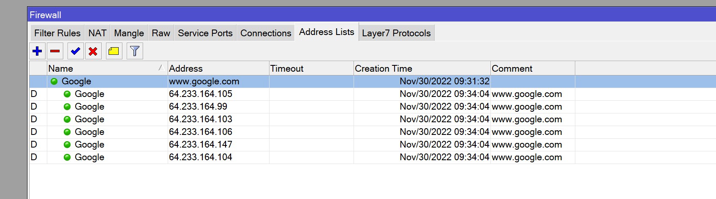The image size is (716, 199).
Task: Show the Connections tab
Action: tap(266, 33)
